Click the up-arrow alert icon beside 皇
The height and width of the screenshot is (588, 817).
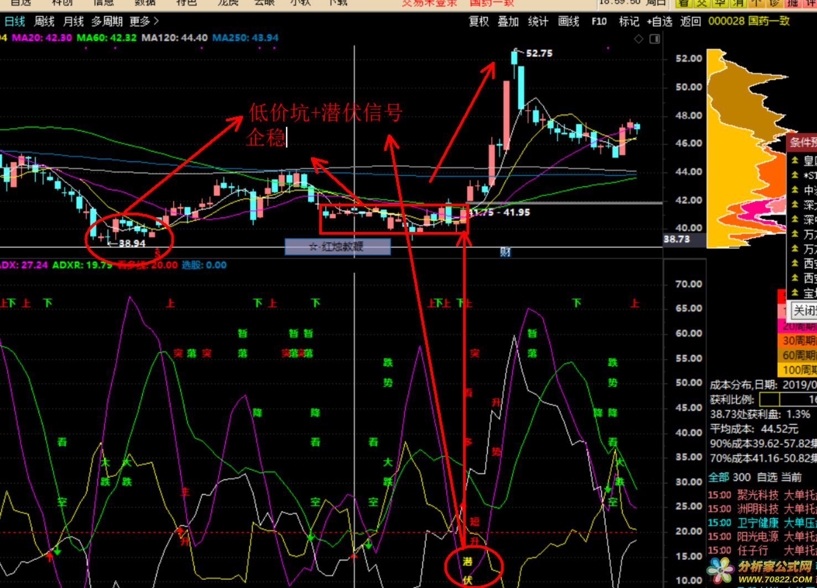(795, 160)
